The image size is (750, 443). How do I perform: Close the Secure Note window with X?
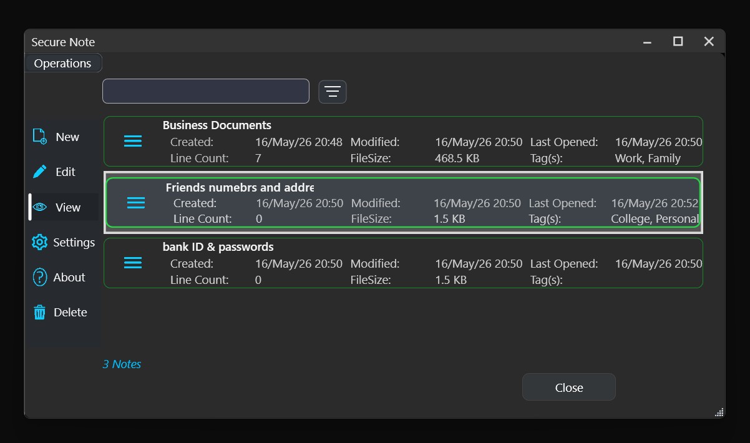[x=709, y=42]
